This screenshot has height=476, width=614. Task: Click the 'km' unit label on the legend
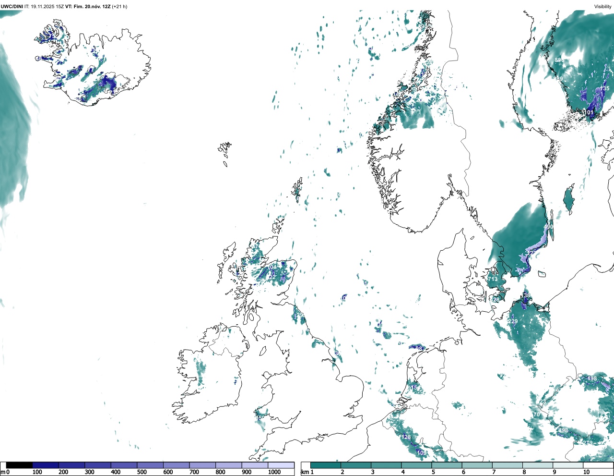click(305, 472)
